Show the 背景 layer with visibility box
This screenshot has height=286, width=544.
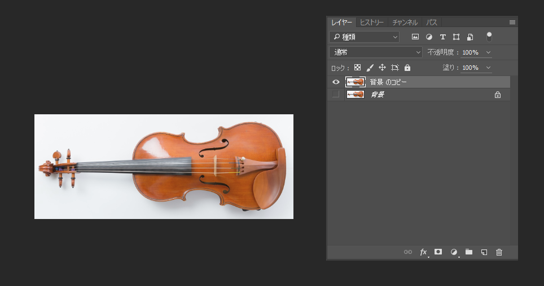tap(336, 95)
